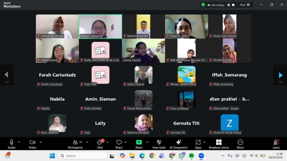287x161 pixels.
Task: Toggle microphone with Audio button
Action: (x=11, y=144)
